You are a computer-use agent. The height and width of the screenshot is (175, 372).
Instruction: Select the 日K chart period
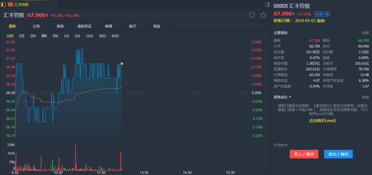click(33, 36)
